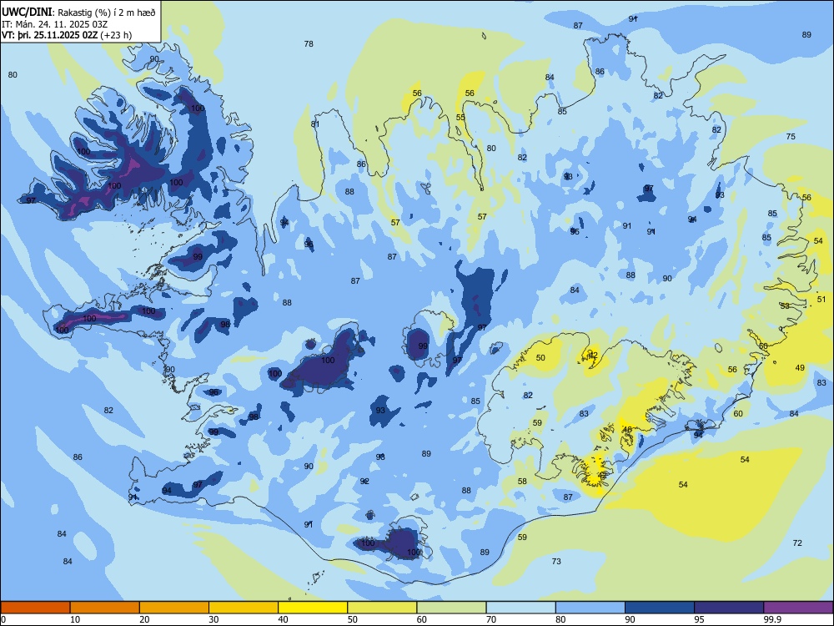Click the humidity value '55' on the map
Image resolution: width=834 pixels, height=626 pixels.
pyautogui.click(x=460, y=118)
